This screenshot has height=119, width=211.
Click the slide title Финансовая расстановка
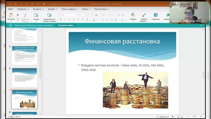click(x=122, y=41)
